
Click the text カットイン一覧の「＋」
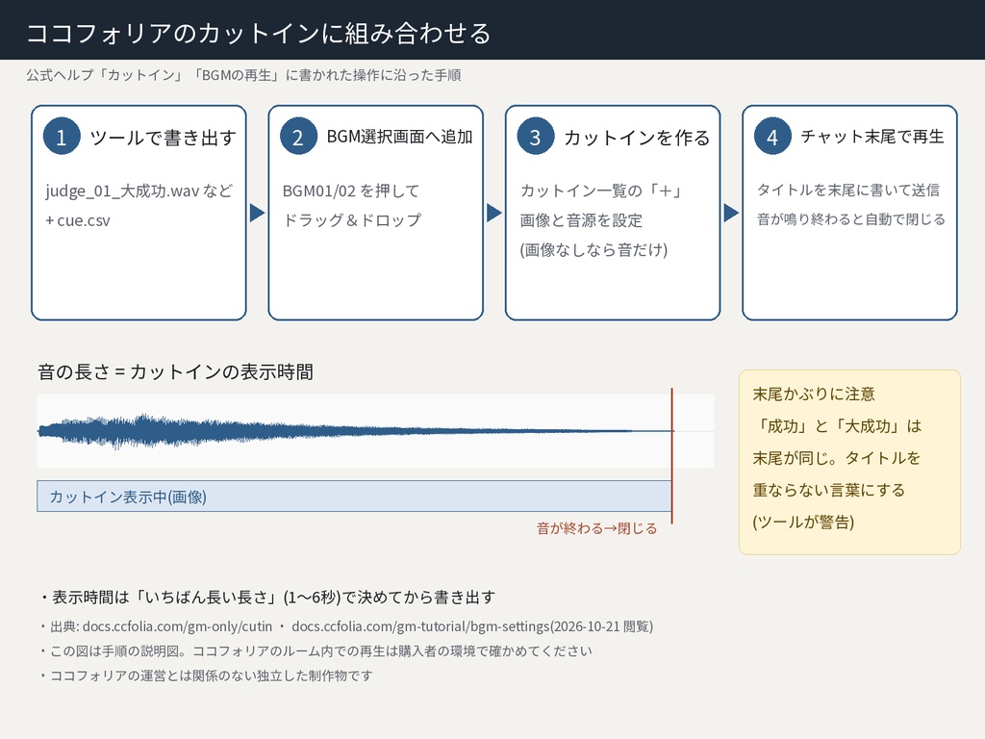[601, 191]
